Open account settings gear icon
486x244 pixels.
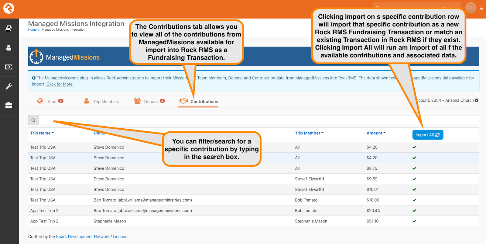477,100
